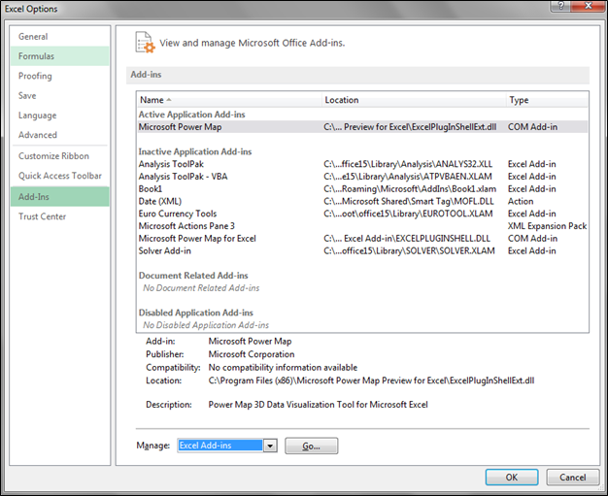The image size is (608, 496).
Task: Click the Book1.xlam location path
Action: tap(410, 189)
